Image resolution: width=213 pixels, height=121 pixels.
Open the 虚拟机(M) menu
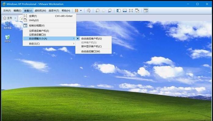(x=40, y=11)
